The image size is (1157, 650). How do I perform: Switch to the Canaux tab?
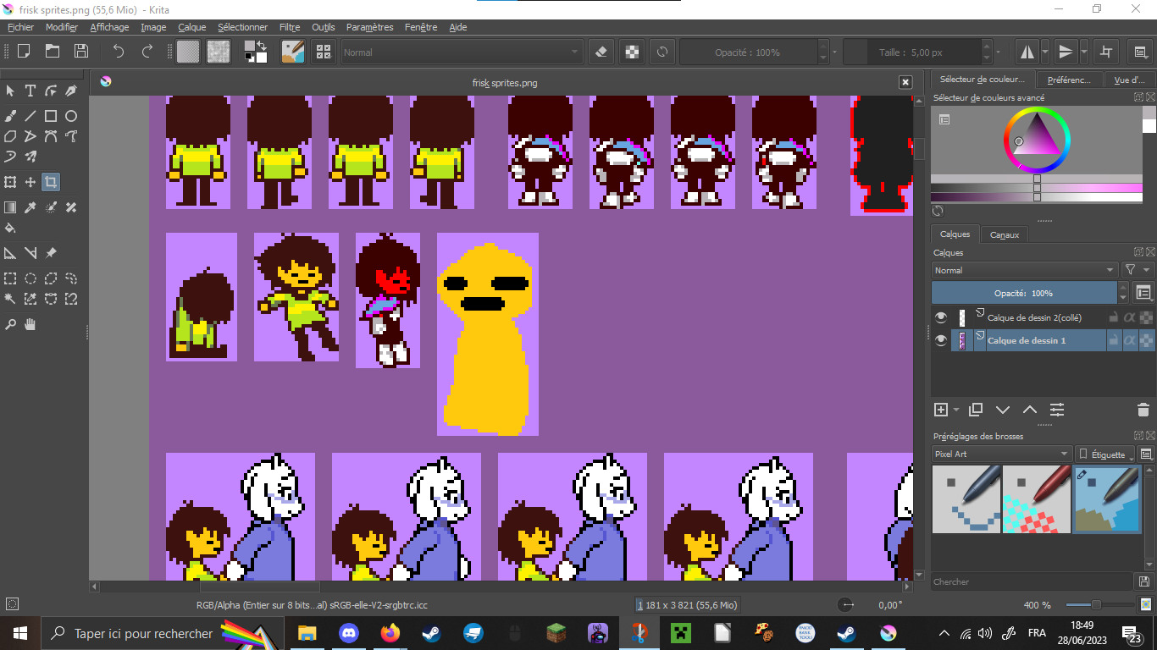click(1005, 234)
